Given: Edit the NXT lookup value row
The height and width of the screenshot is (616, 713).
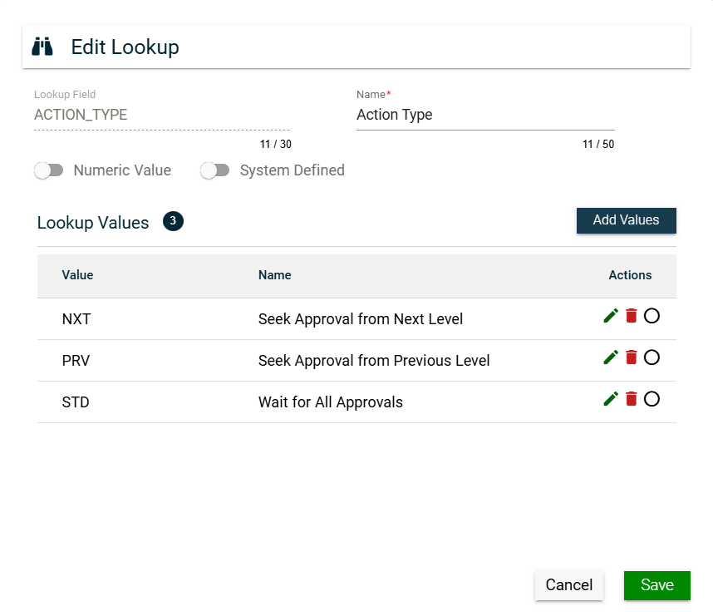Looking at the screenshot, I should coord(611,316).
